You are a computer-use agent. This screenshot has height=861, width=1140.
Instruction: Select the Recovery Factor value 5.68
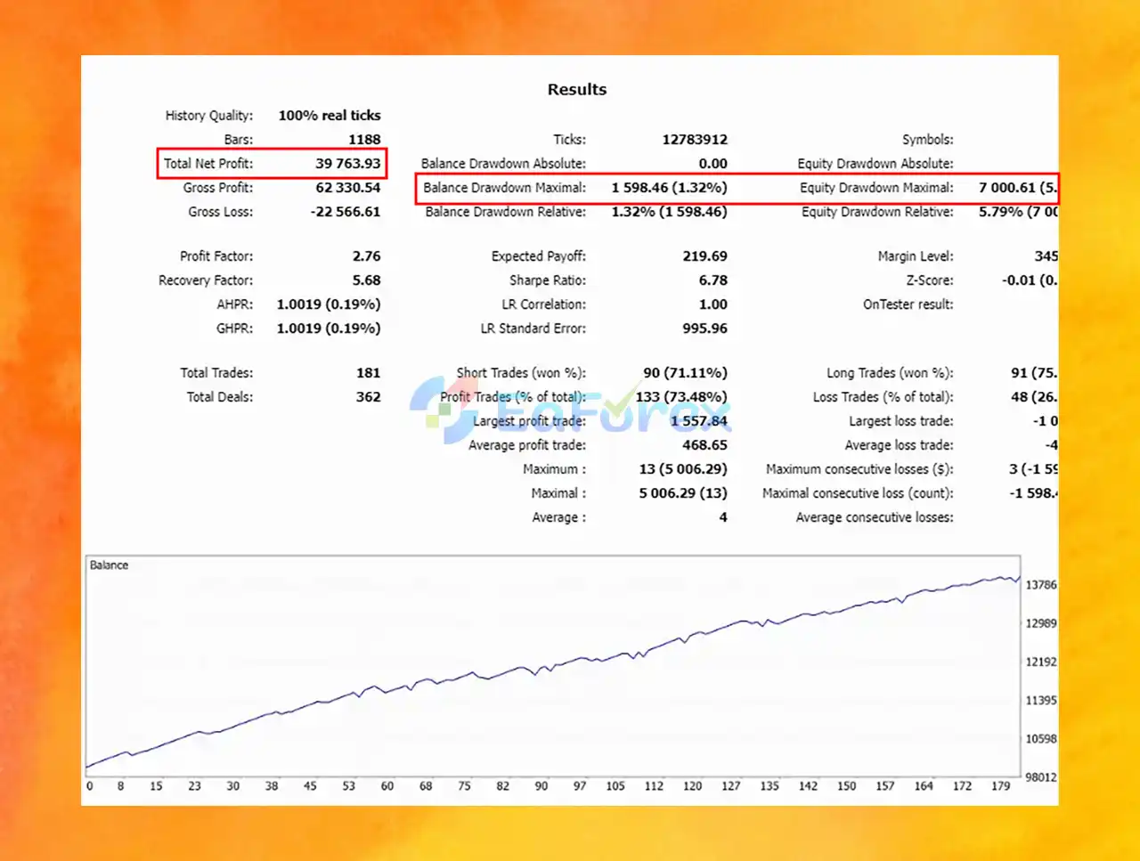point(366,280)
